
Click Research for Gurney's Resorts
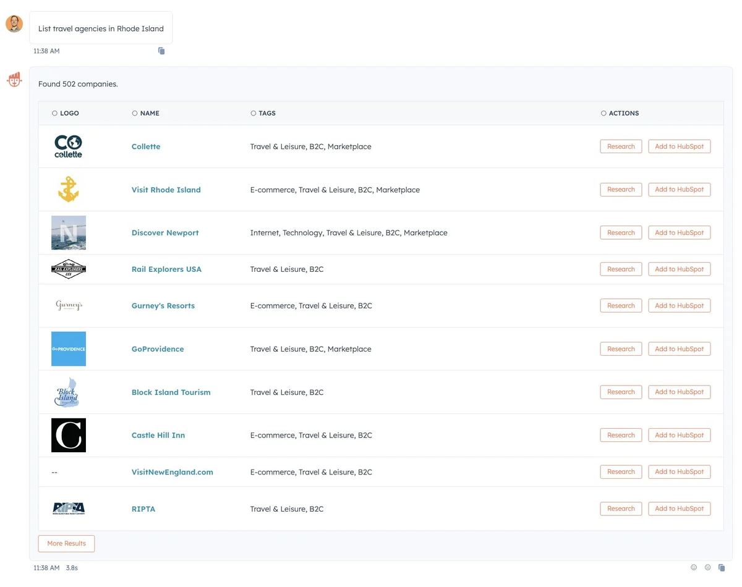tap(621, 306)
